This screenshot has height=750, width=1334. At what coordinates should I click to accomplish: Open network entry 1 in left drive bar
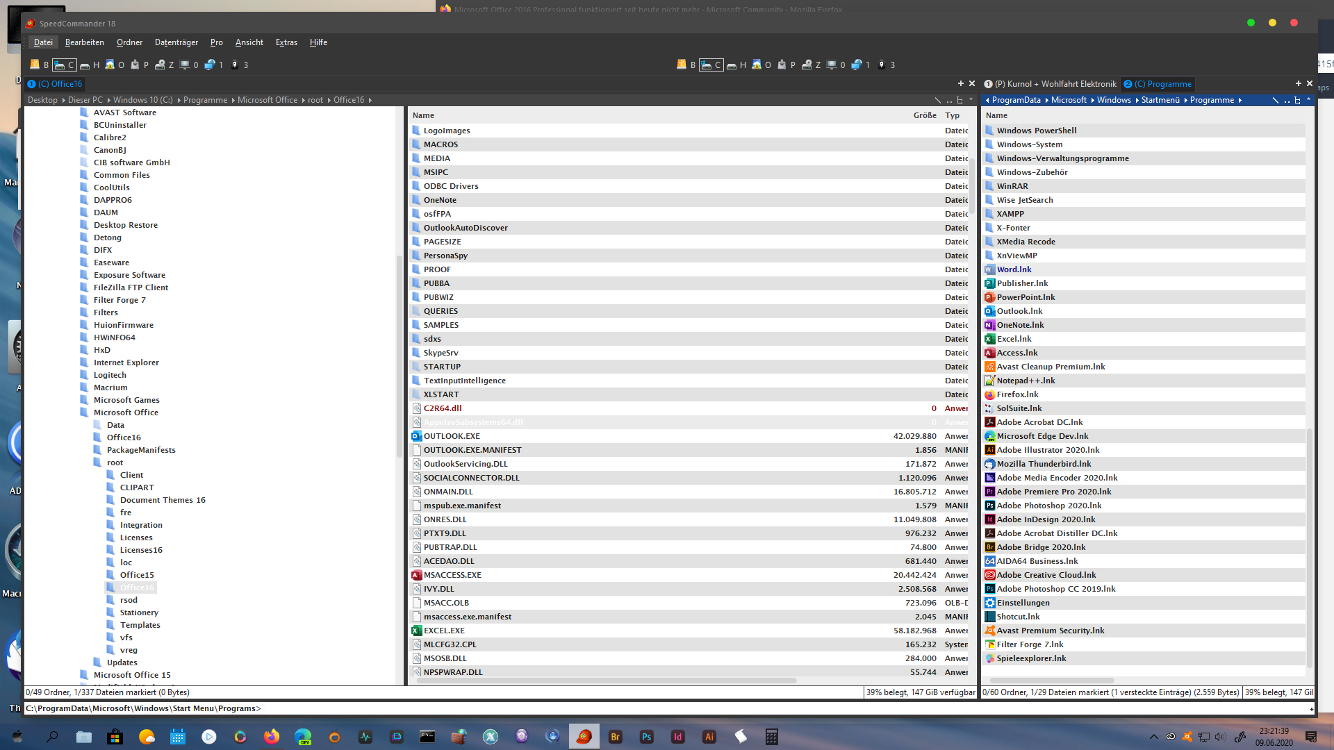click(x=214, y=65)
